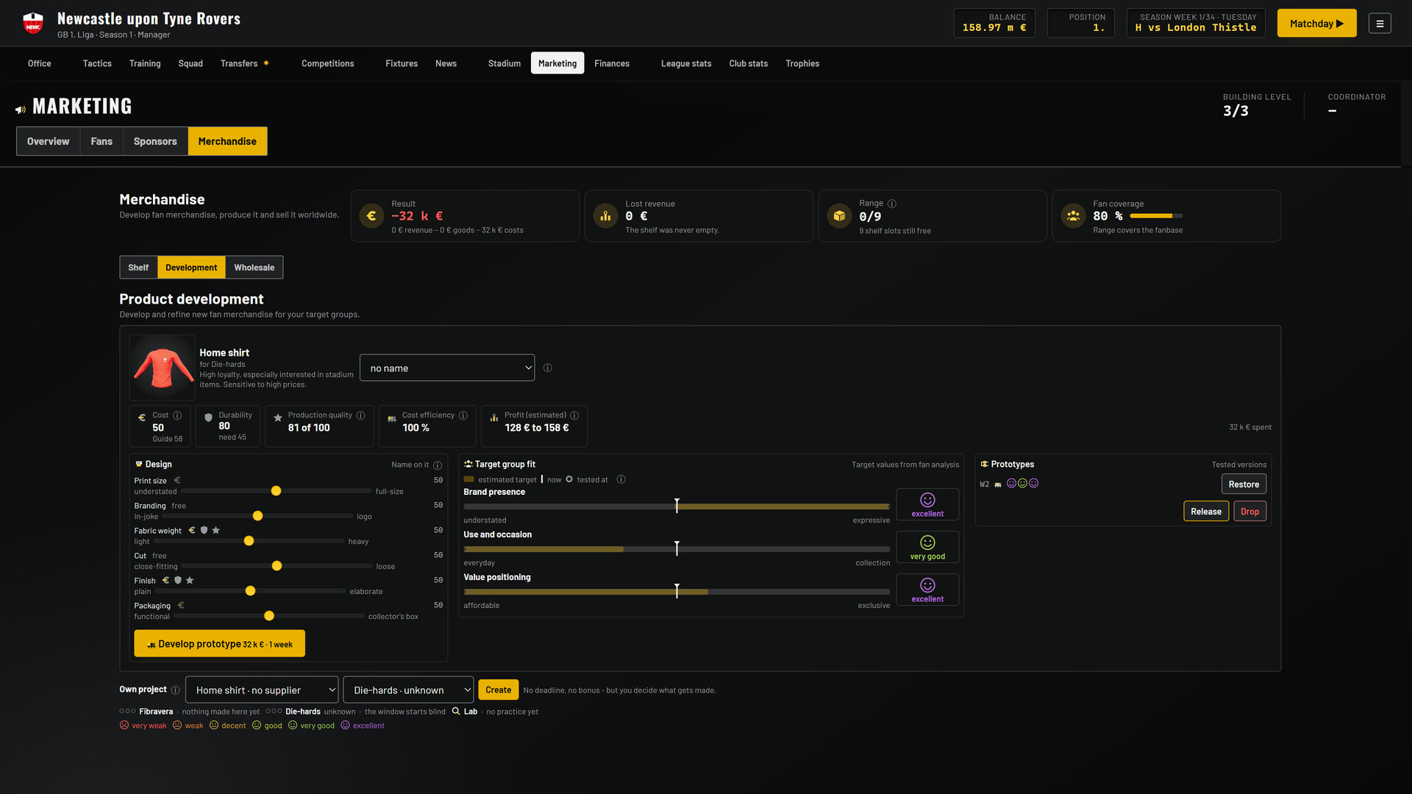Expand the 'Die-hards · unknown' dropdown
Screen dimensions: 1412x794
coord(408,690)
